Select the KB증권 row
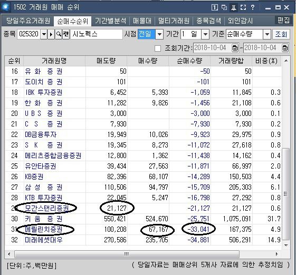 143,177
